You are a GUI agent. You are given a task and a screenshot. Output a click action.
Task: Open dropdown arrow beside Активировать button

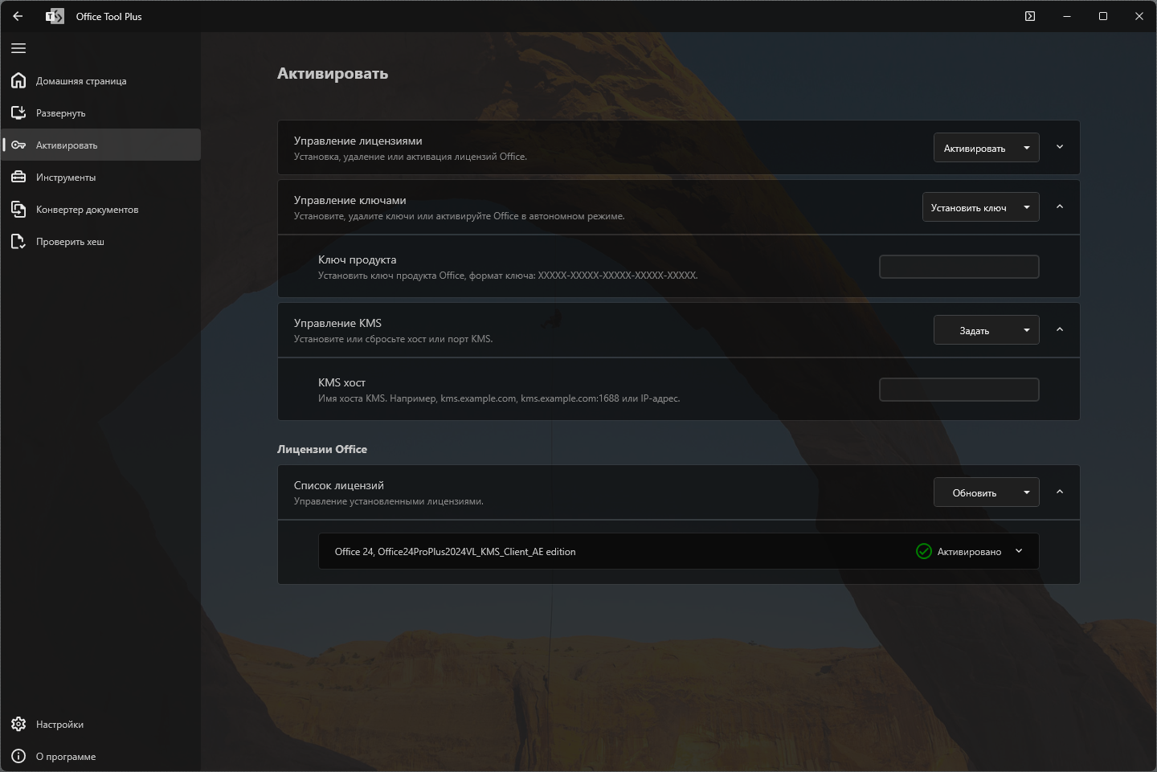1027,148
